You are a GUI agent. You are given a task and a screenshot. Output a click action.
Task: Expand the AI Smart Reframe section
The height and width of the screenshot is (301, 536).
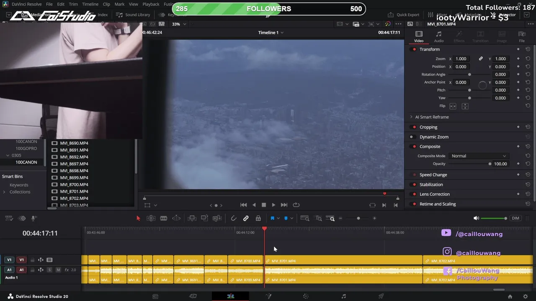click(411, 117)
